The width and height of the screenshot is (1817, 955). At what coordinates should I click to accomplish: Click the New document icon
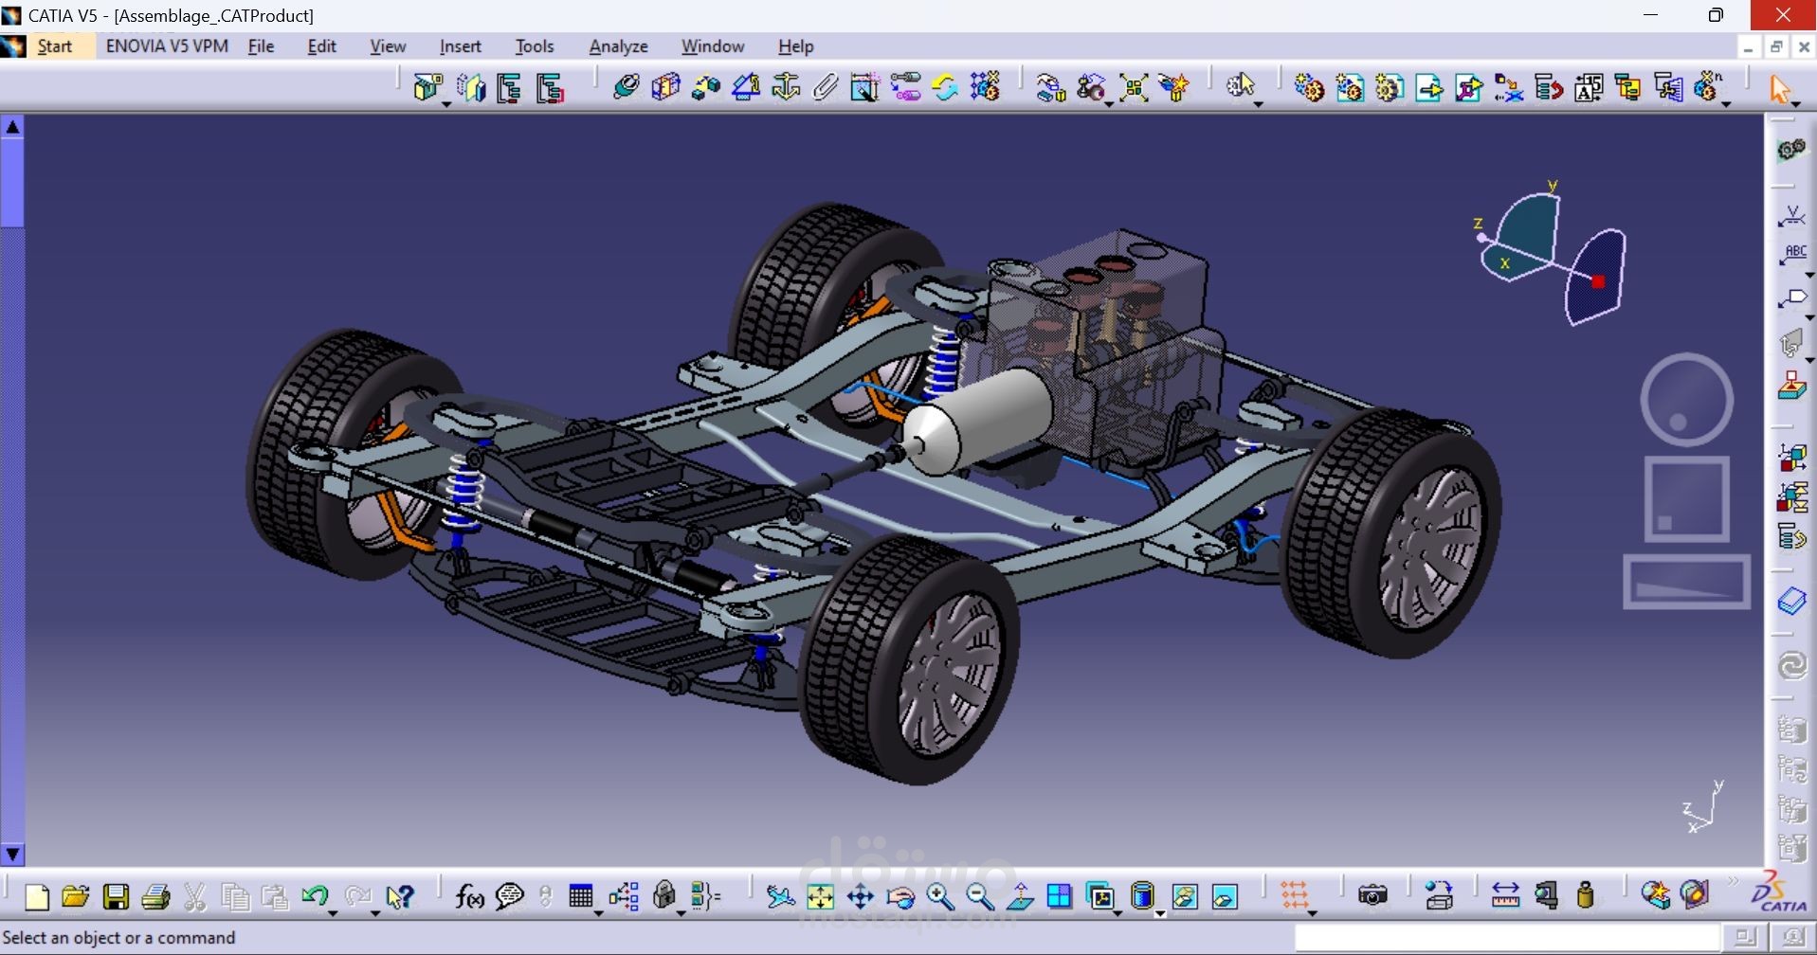coord(37,896)
